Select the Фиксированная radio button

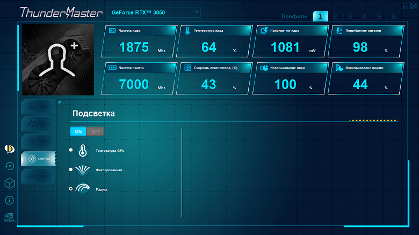click(71, 170)
